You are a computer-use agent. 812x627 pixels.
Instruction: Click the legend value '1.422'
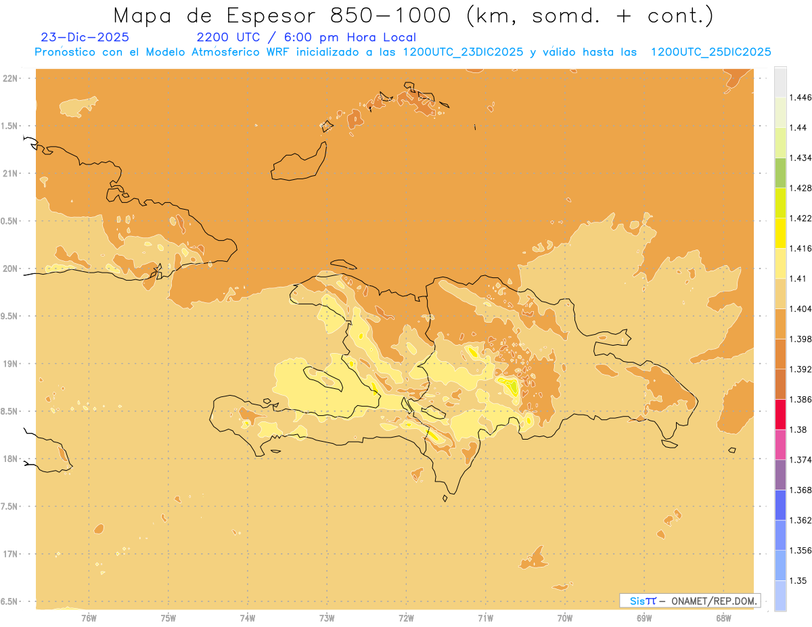coord(800,218)
